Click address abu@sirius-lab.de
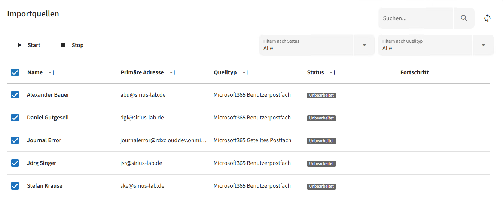This screenshot has height=197, width=503. pyautogui.click(x=143, y=95)
